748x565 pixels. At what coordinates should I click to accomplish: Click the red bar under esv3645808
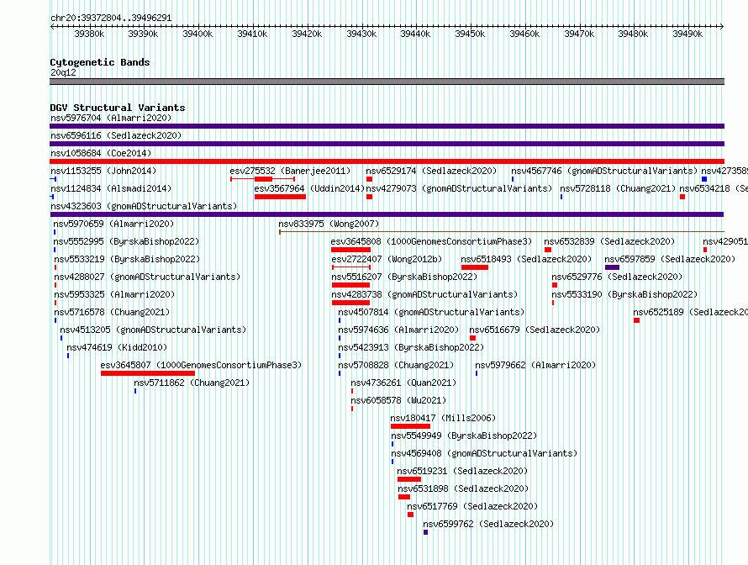[x=350, y=250]
